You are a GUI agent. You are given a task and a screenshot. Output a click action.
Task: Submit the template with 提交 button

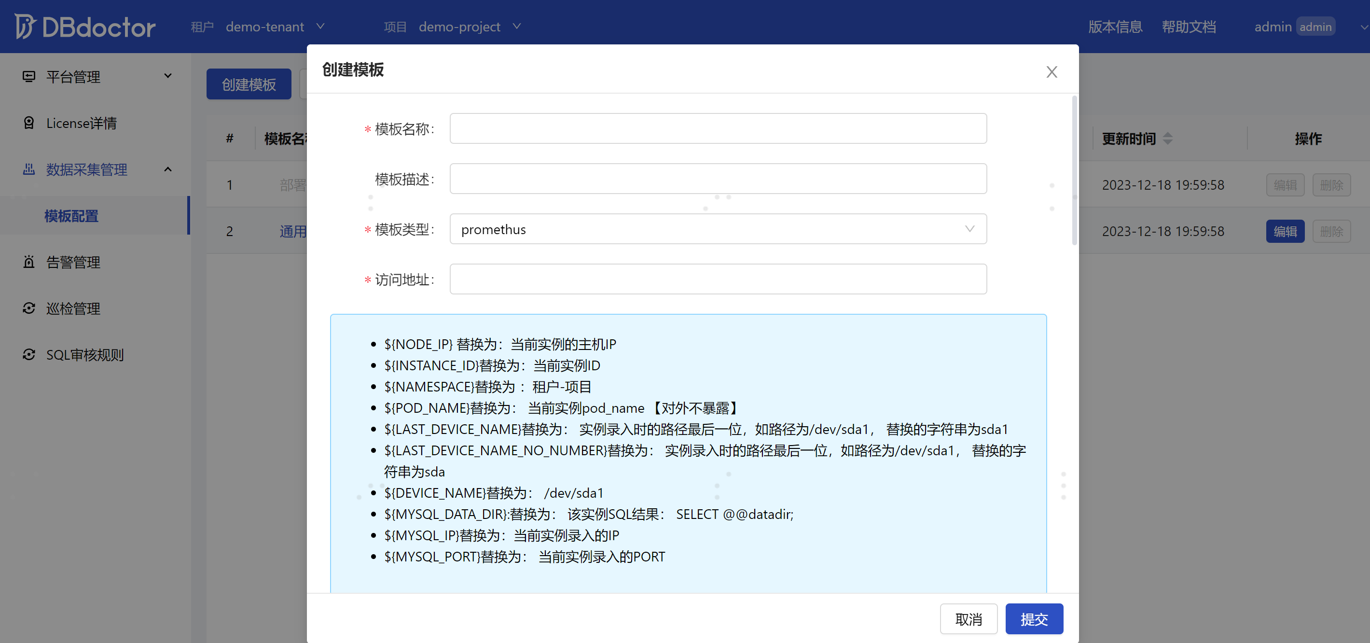pos(1034,618)
